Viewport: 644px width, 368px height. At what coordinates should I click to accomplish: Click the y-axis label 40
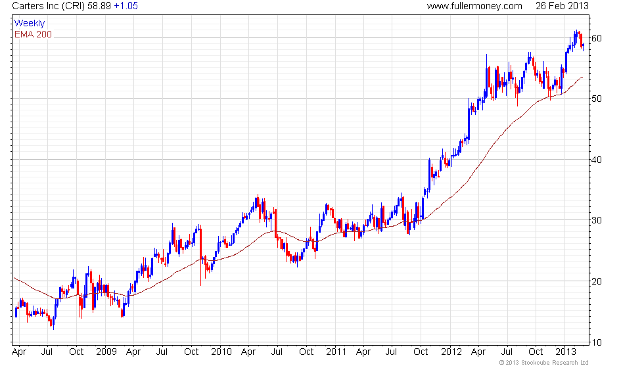[x=597, y=160]
